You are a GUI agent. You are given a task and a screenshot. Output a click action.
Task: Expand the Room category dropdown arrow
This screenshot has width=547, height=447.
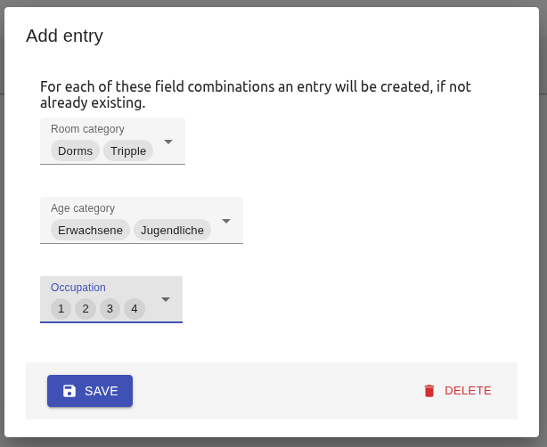click(x=167, y=142)
